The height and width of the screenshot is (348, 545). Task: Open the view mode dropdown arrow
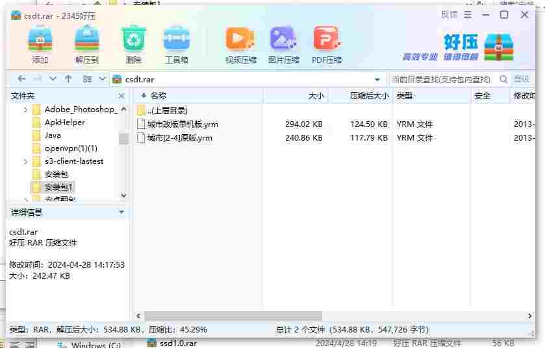click(102, 79)
